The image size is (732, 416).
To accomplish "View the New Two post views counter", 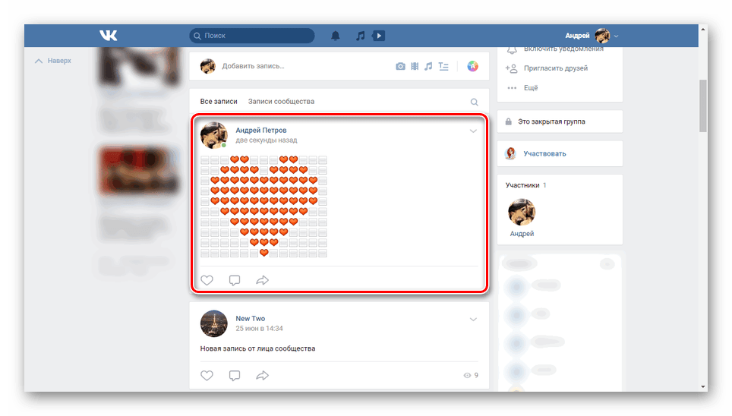I will pyautogui.click(x=471, y=375).
